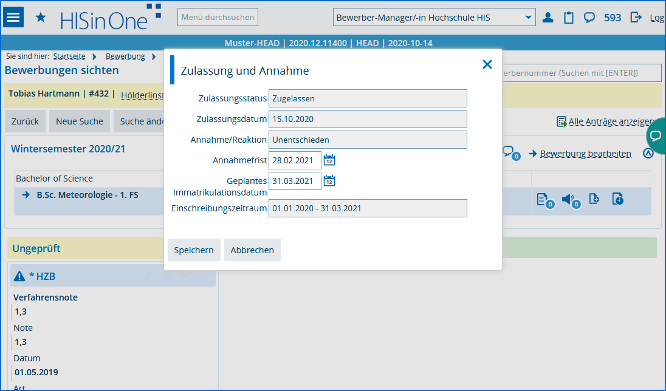The width and height of the screenshot is (666, 391).
Task: Click the Datum value 01.05.2019
Action: point(36,372)
